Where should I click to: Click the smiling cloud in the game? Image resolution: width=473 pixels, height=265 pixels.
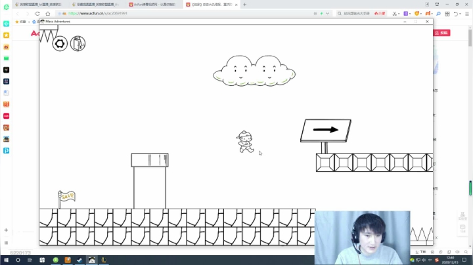pos(254,71)
